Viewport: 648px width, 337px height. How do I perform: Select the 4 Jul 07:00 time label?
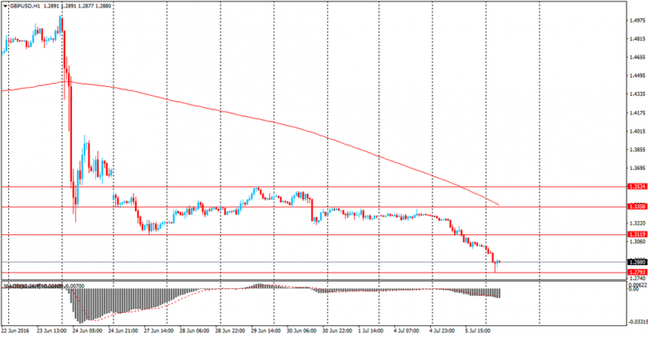[x=407, y=331]
